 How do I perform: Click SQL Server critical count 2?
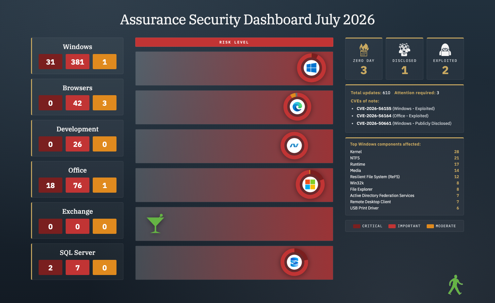point(50,267)
